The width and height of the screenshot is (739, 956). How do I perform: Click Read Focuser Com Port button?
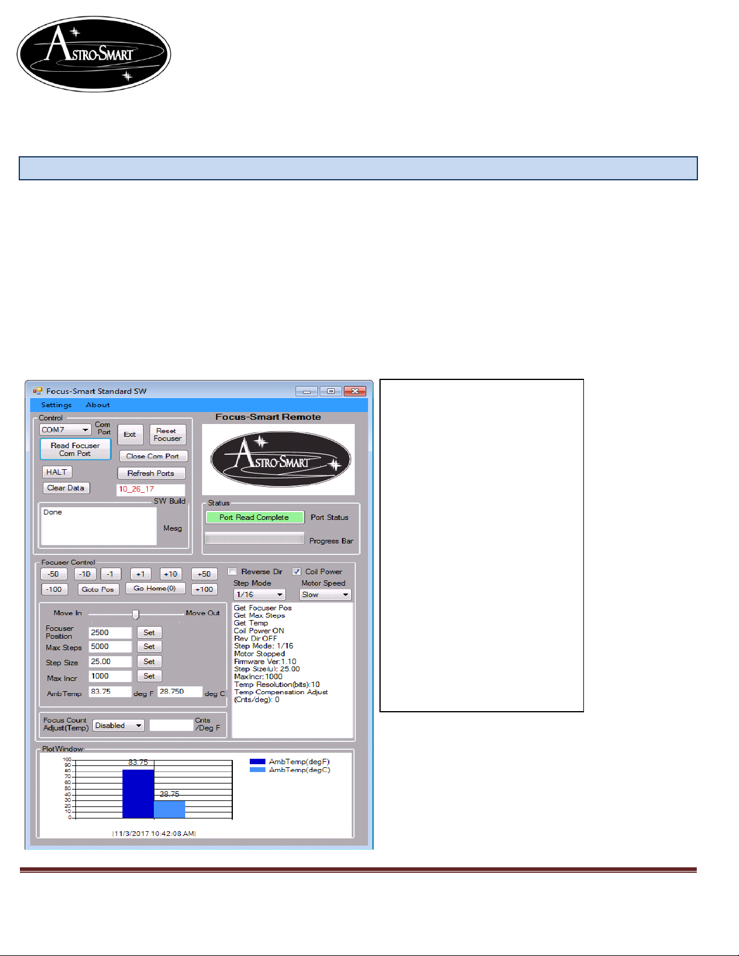click(x=75, y=449)
